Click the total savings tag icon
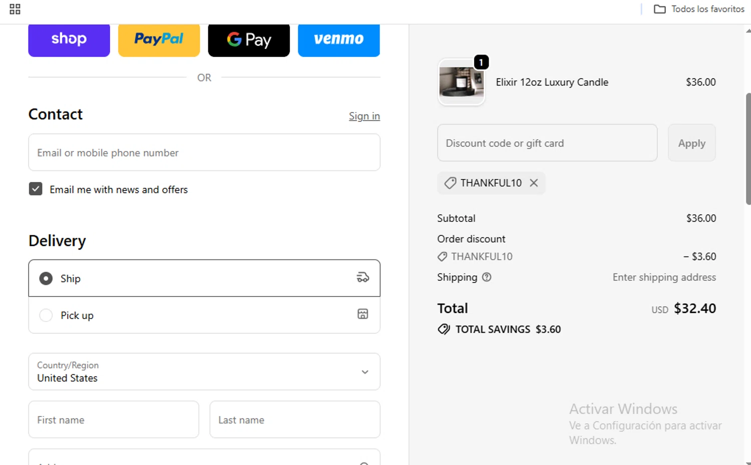 444,329
